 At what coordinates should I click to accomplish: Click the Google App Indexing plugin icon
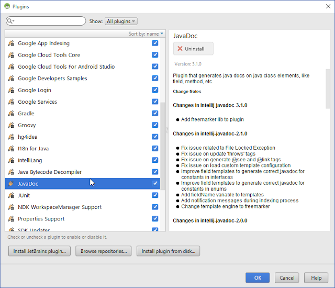11,43
